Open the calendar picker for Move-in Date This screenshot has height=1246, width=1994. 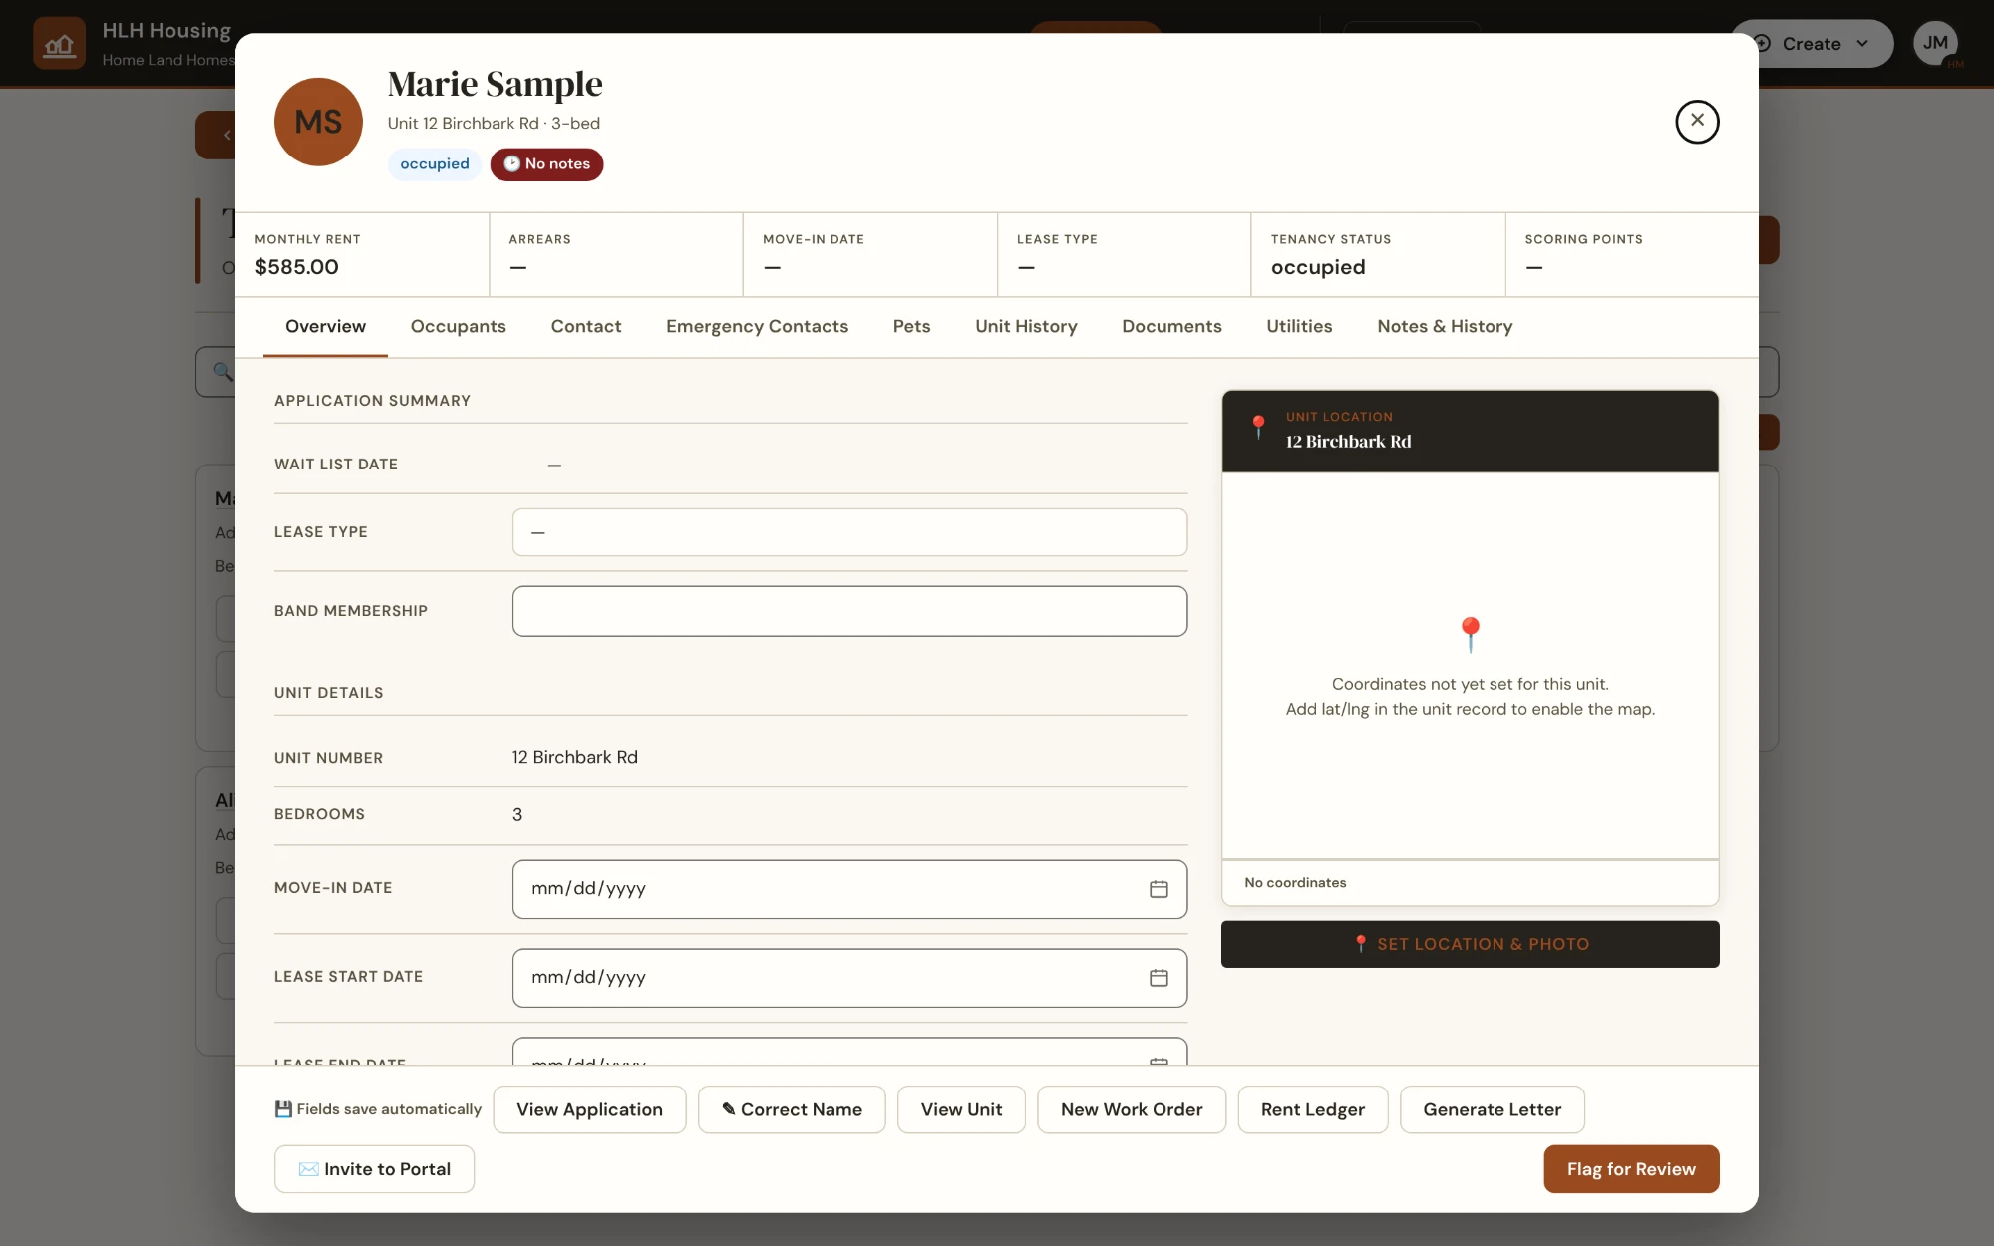(1159, 889)
